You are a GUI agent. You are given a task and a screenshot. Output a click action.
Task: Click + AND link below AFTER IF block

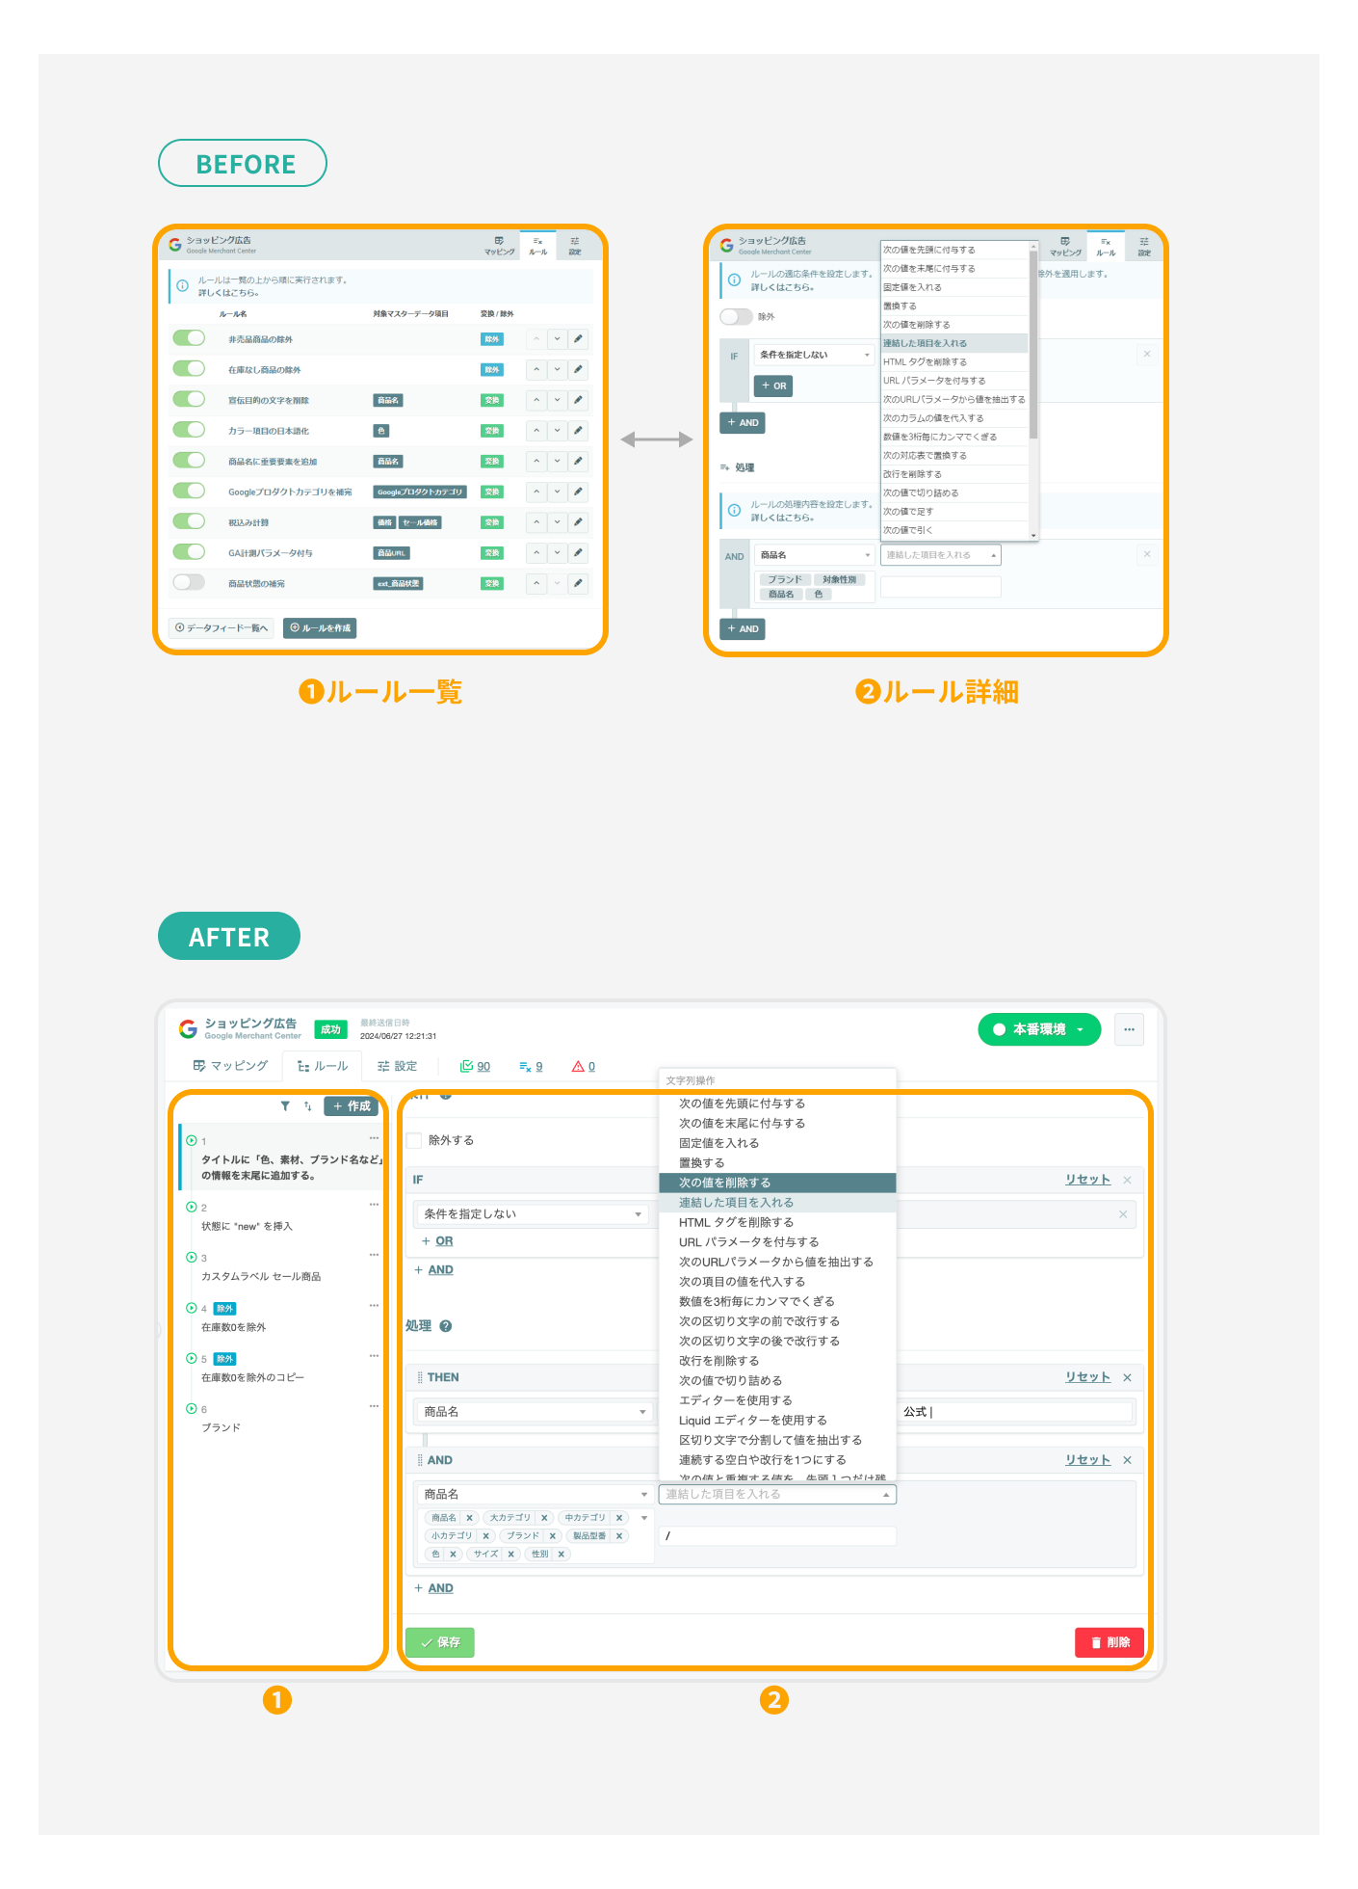pyautogui.click(x=433, y=1270)
